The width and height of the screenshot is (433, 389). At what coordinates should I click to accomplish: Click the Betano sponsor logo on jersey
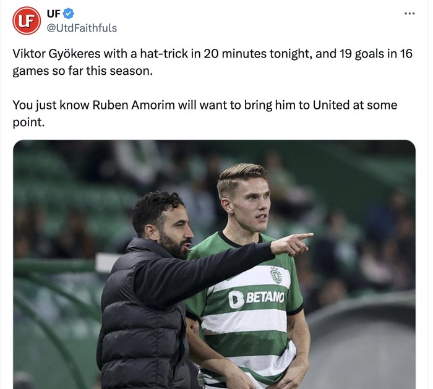click(256, 298)
